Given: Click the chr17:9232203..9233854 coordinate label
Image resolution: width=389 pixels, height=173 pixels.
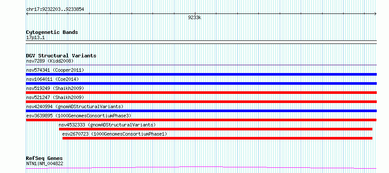Looking at the screenshot, I should (x=55, y=10).
